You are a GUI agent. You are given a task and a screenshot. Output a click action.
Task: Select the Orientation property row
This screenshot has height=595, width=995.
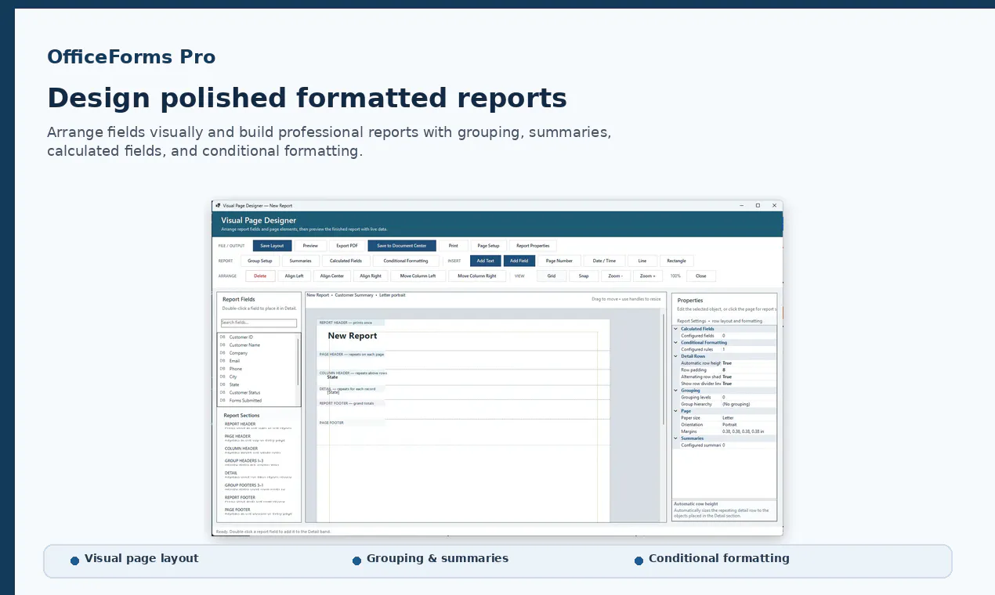pyautogui.click(x=725, y=424)
